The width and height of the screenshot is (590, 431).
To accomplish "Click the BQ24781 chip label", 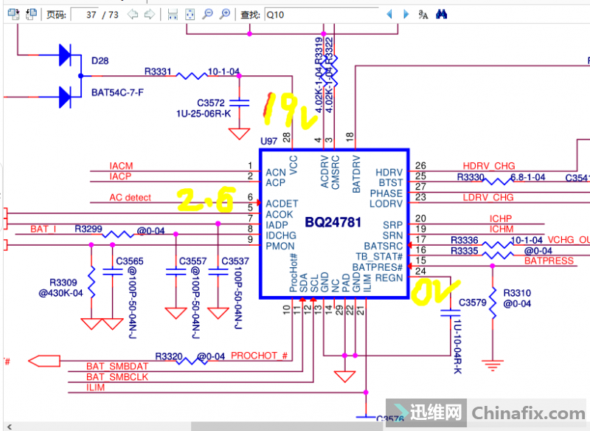I will click(333, 222).
